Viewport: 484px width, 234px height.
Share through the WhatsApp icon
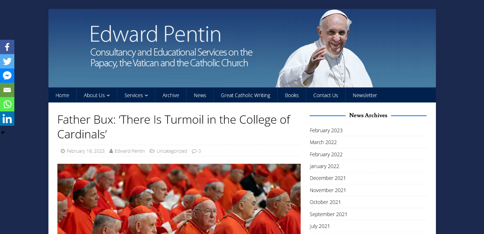tap(7, 104)
